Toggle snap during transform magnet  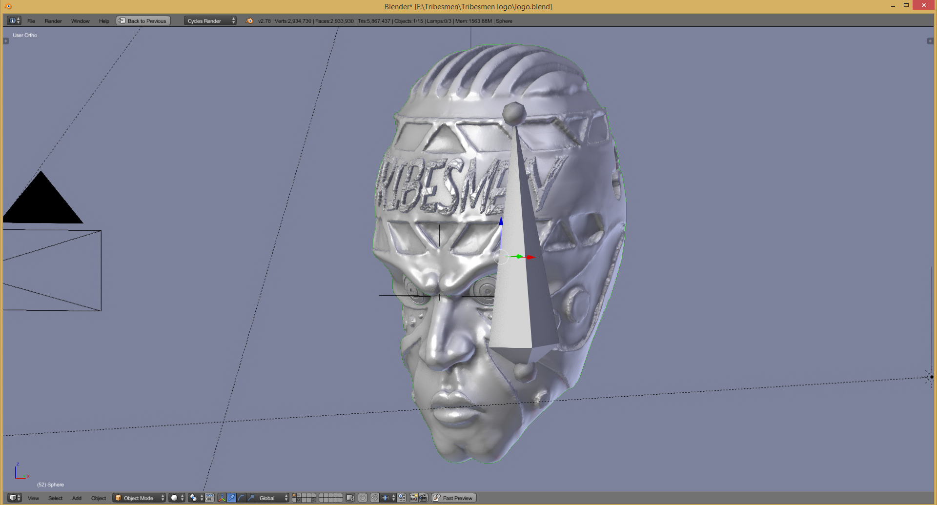374,498
